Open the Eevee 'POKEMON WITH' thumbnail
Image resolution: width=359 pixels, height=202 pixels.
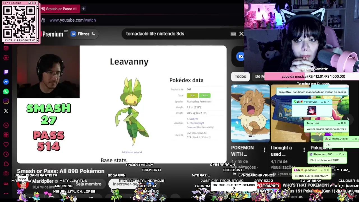pos(250,113)
